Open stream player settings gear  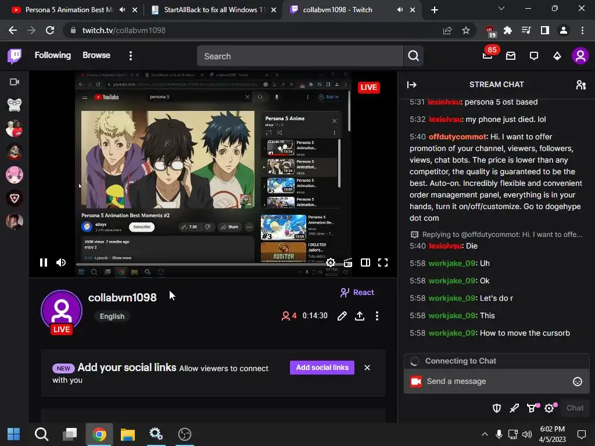[331, 262]
